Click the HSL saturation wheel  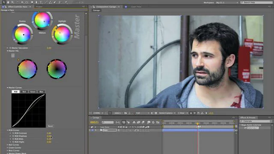tap(27, 69)
